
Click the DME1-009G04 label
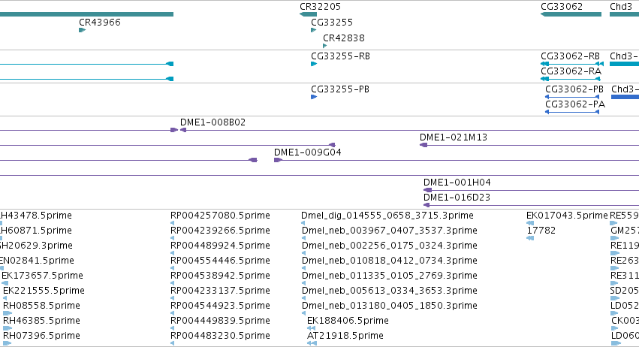pos(308,152)
